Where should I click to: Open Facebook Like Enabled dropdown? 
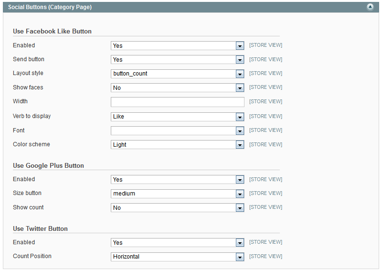[177, 46]
